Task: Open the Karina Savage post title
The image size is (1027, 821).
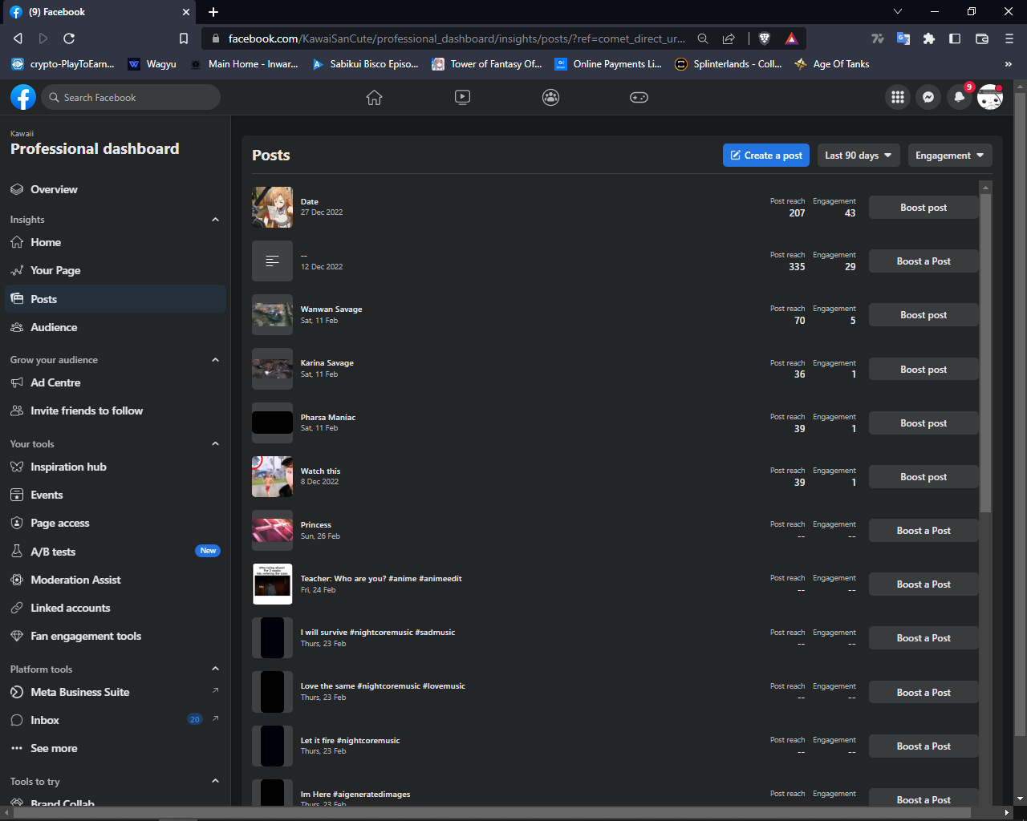Action: 327,363
